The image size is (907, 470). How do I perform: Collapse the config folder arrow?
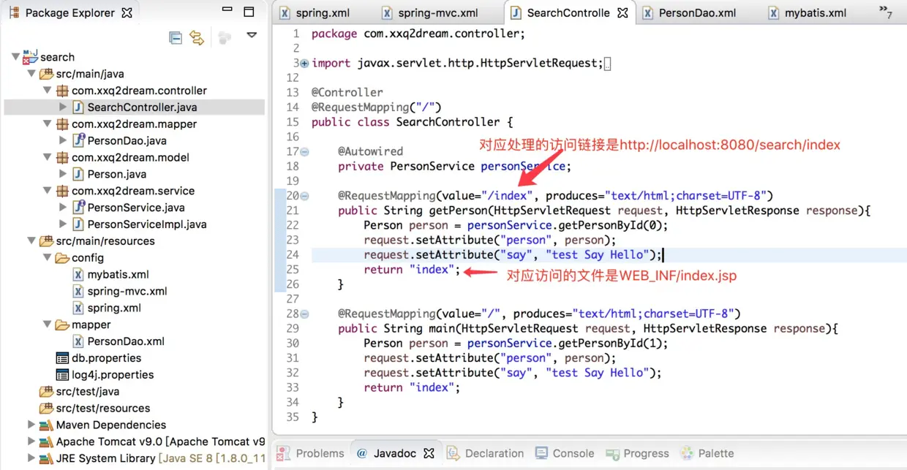pyautogui.click(x=47, y=258)
